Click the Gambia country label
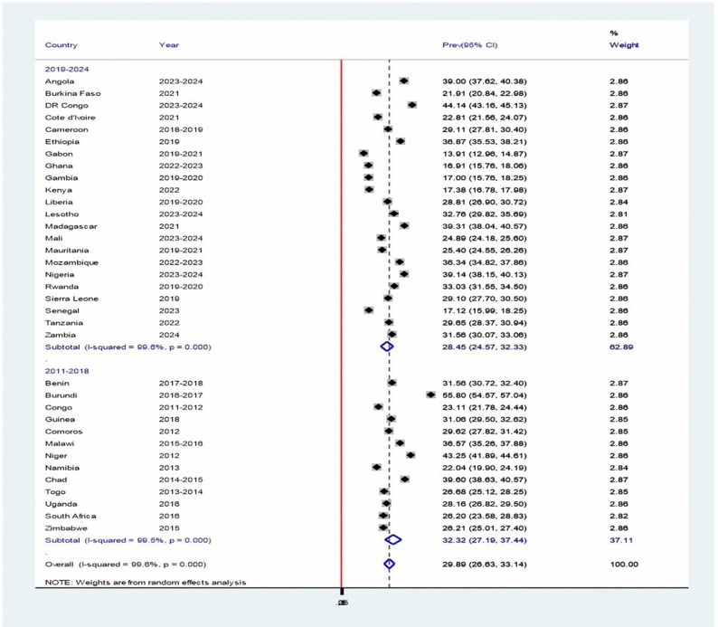 (61, 177)
